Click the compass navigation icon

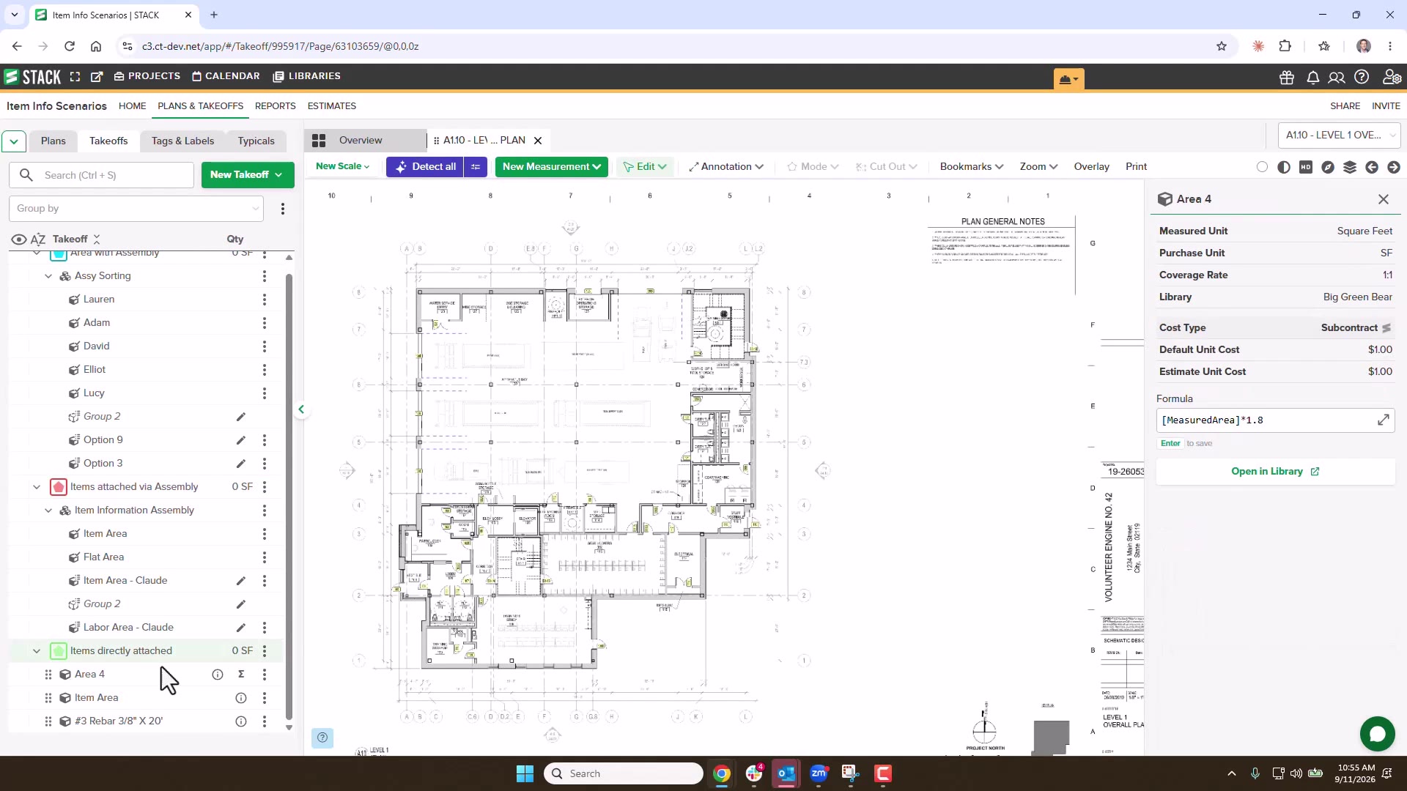[1328, 167]
